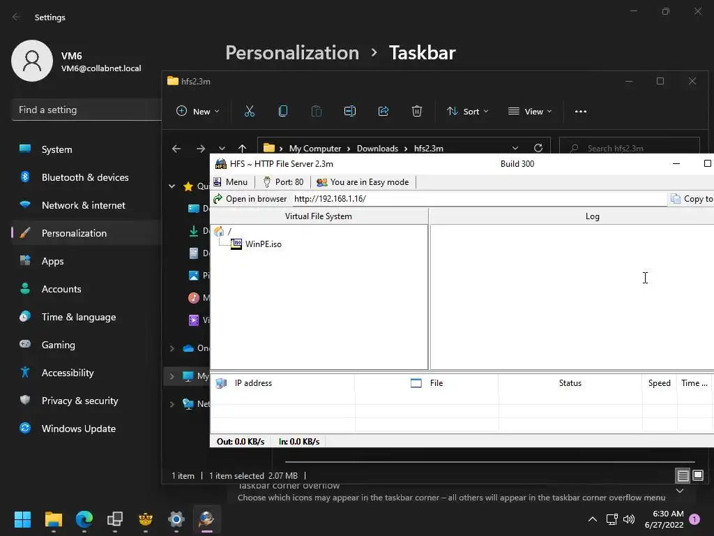Click Copy to clipboard button in HFS
Viewport: 714px width, 536px height.
coord(692,199)
